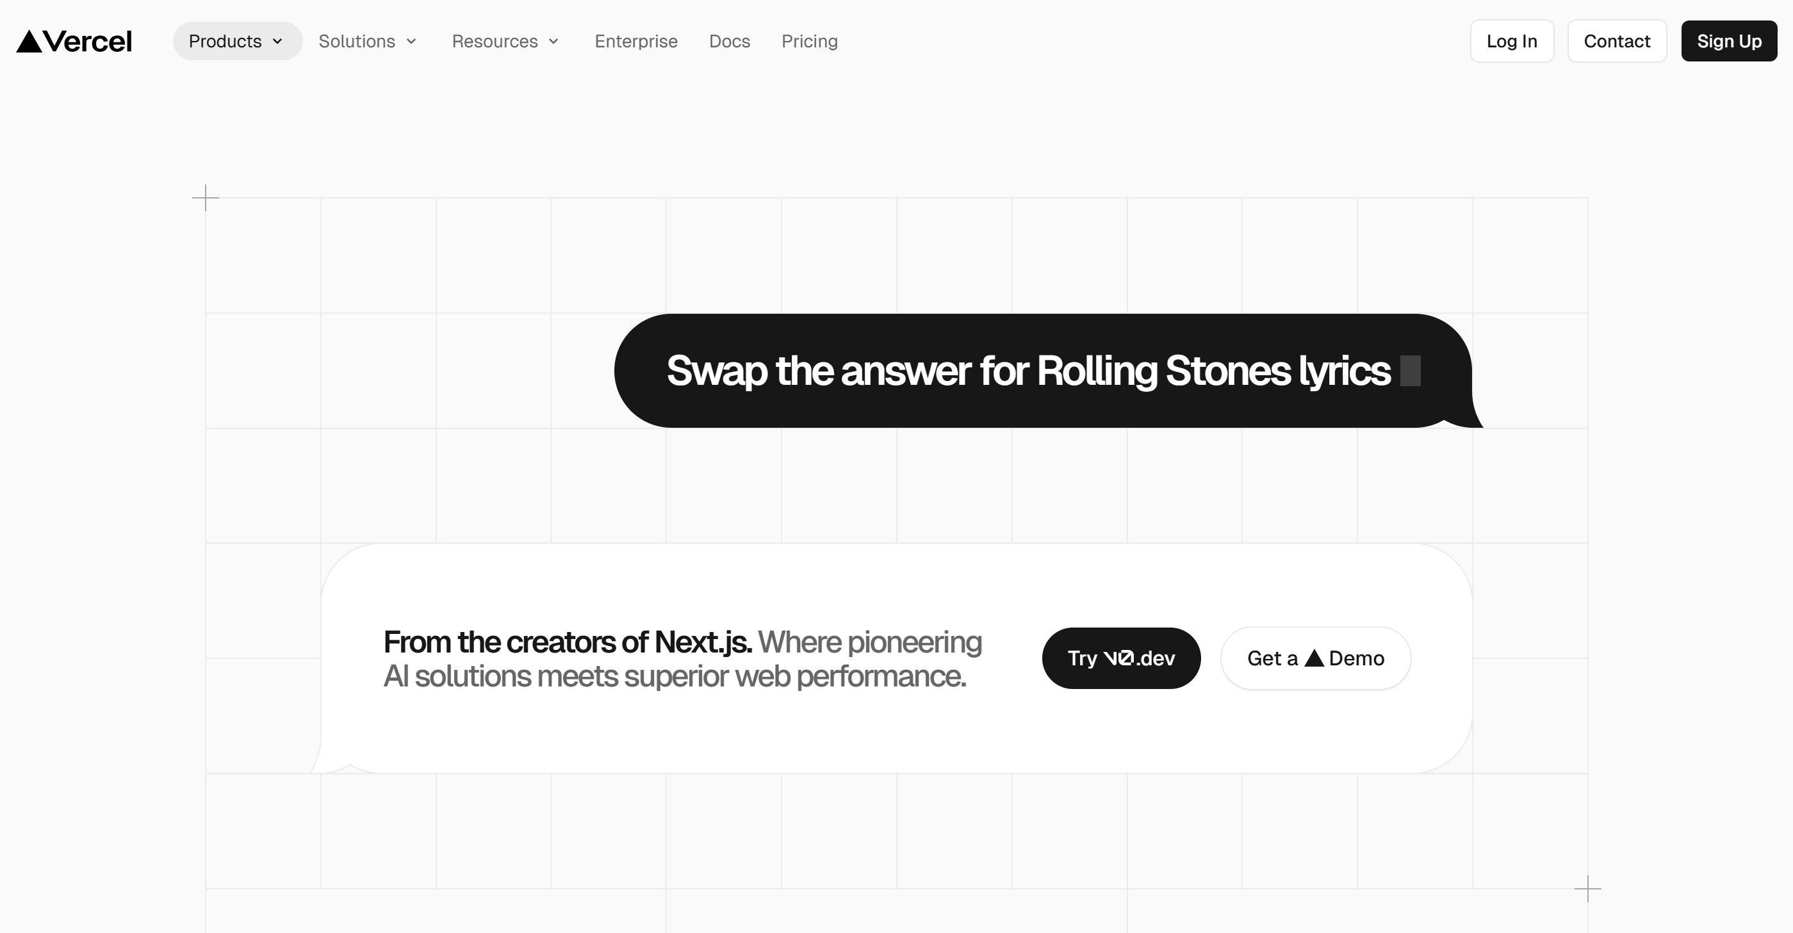
Task: Click the Vercel triangle logo icon
Action: point(29,42)
